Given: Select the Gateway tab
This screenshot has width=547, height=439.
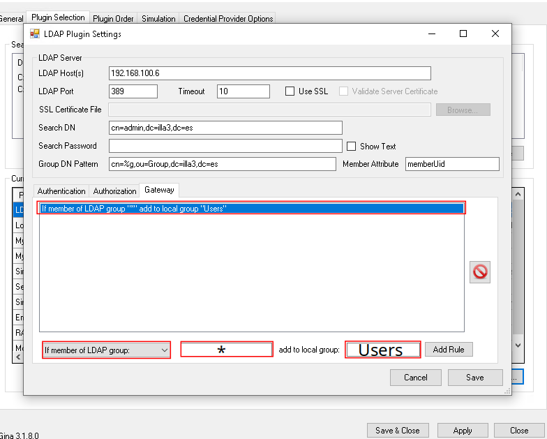Looking at the screenshot, I should 159,190.
